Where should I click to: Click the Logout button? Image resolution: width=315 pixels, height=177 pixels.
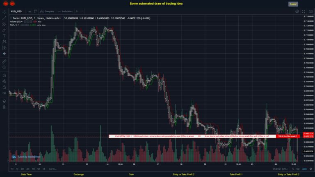(293, 4)
